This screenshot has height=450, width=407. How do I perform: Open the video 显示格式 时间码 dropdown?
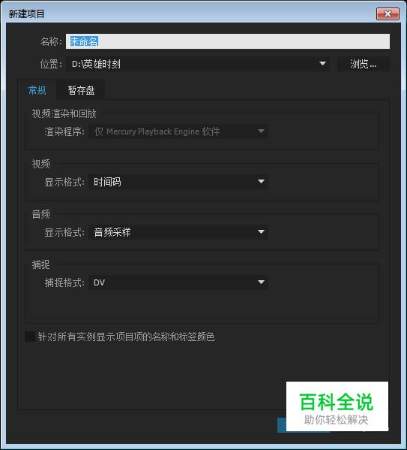[x=178, y=182]
